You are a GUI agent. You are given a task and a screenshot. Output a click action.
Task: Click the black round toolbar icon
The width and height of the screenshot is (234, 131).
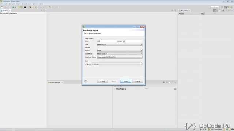click(x=25, y=7)
